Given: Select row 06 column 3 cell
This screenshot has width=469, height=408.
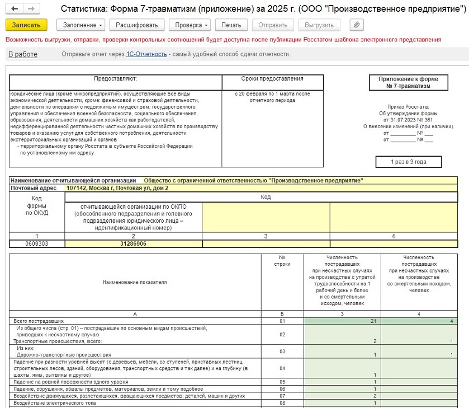Looking at the screenshot, I should click(342, 389).
